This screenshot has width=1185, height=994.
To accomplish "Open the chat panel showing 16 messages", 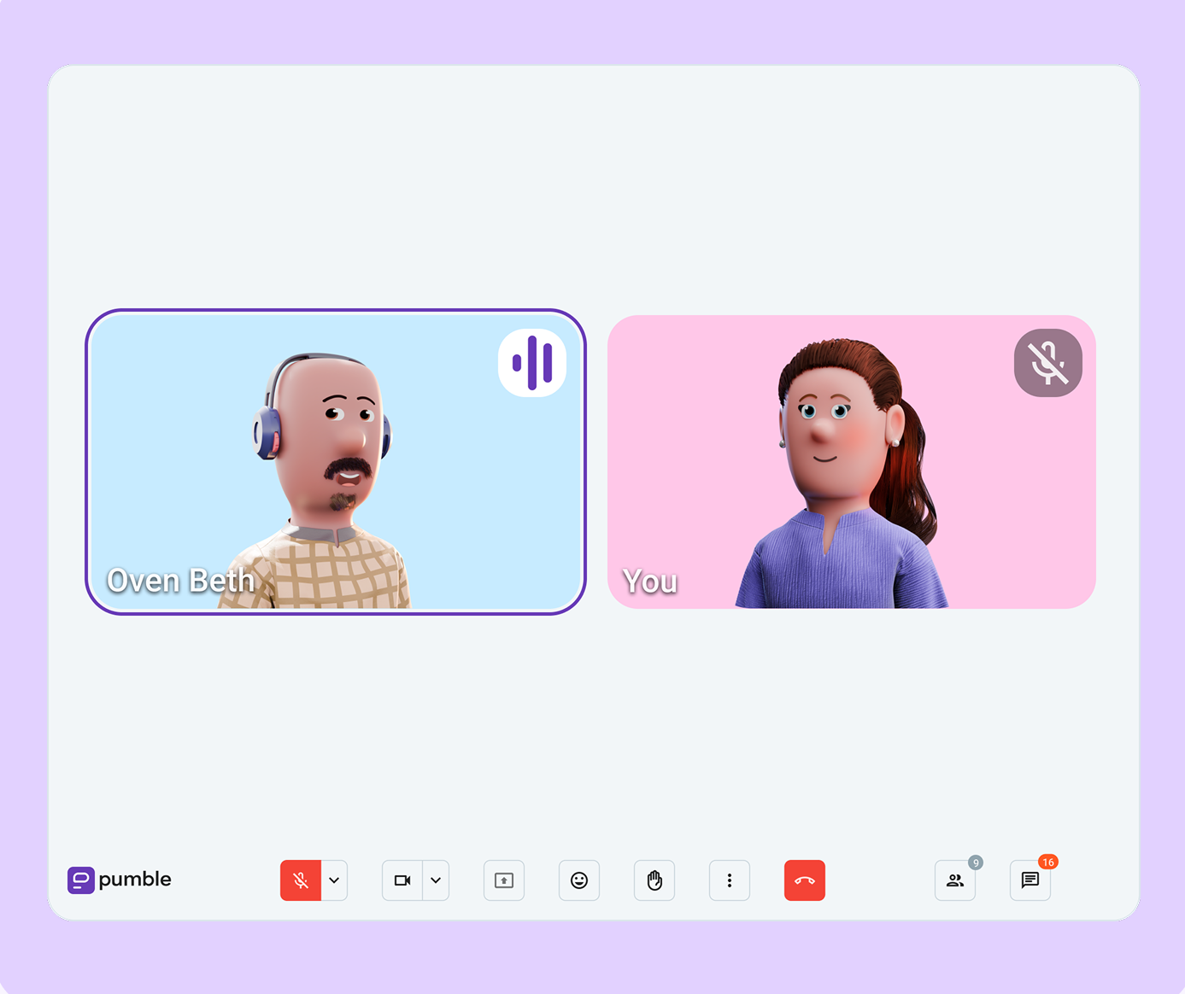I will (x=1030, y=880).
